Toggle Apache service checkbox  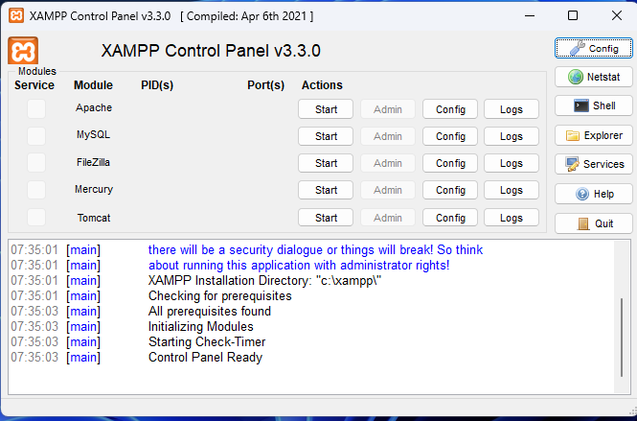(36, 109)
